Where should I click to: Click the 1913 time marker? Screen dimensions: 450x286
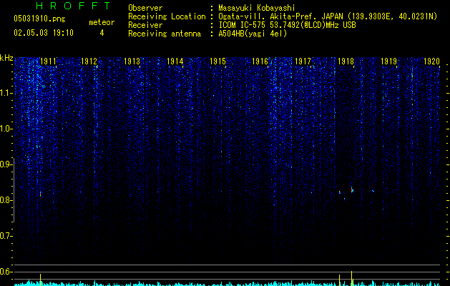(x=132, y=61)
